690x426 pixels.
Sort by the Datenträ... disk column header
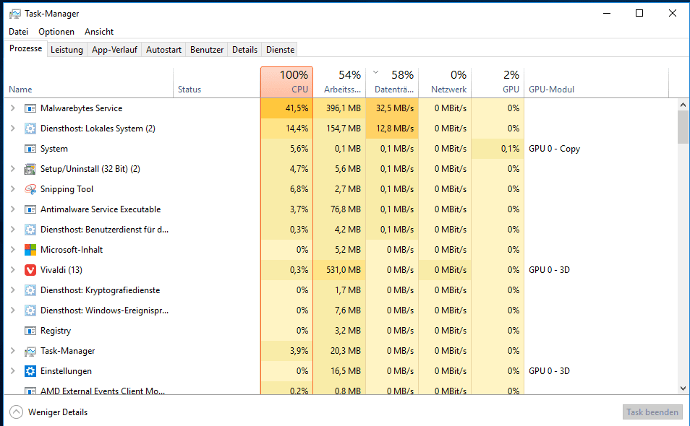click(392, 82)
